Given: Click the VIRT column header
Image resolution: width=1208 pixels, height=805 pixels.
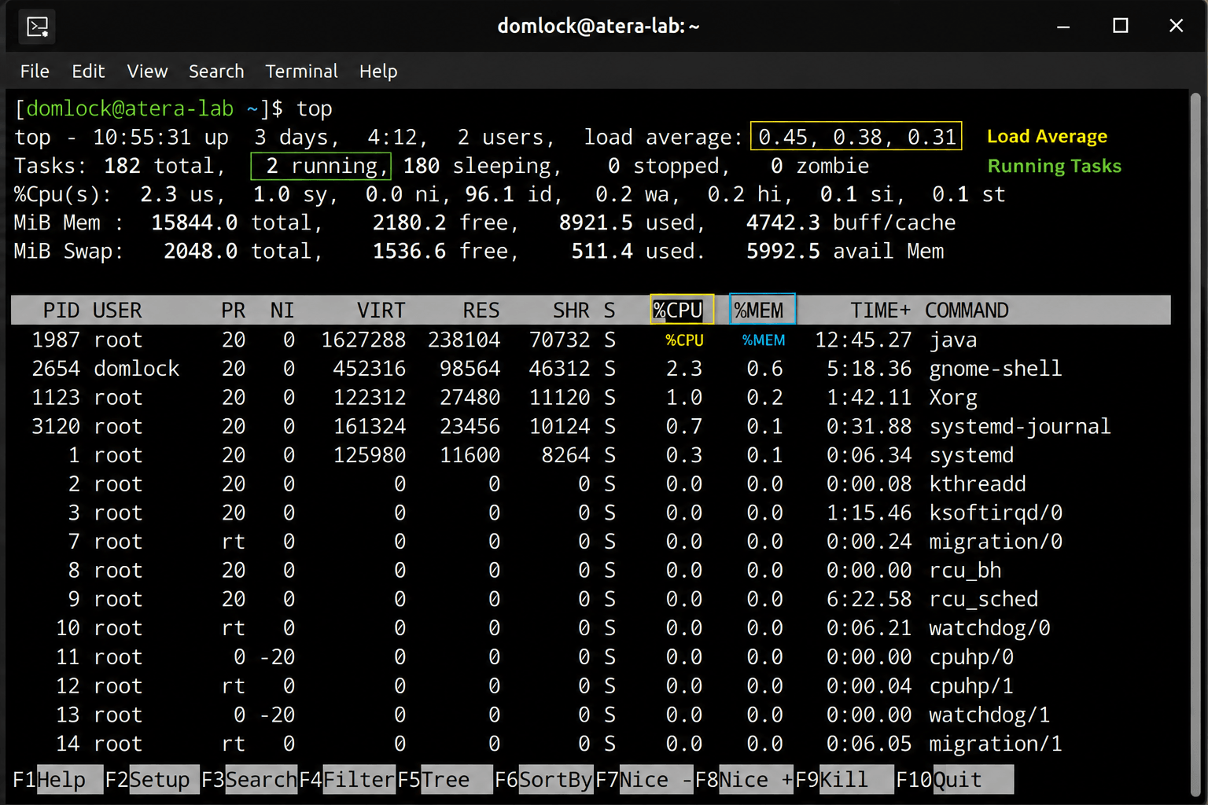Looking at the screenshot, I should point(381,311).
